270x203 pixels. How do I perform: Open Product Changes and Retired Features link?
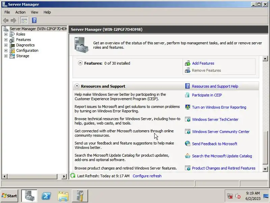223,168
